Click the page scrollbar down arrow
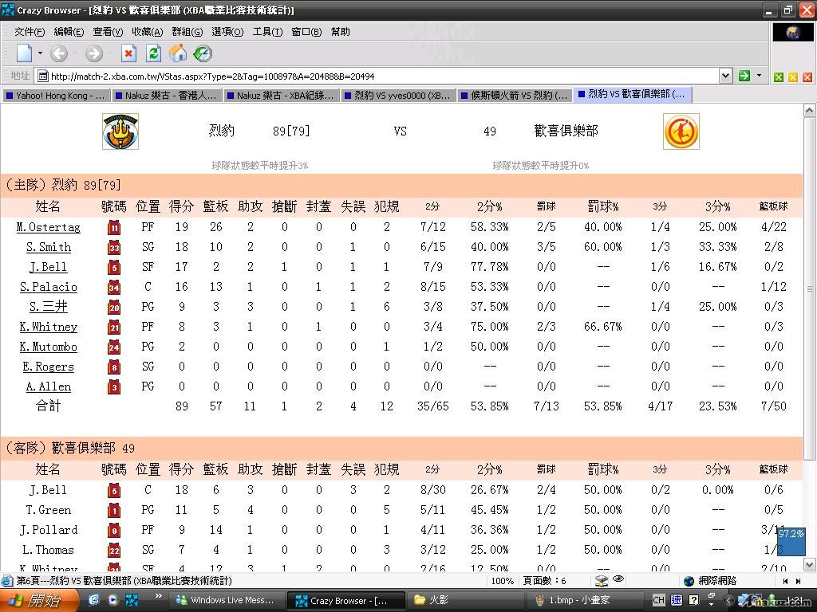This screenshot has width=817, height=612. [809, 565]
